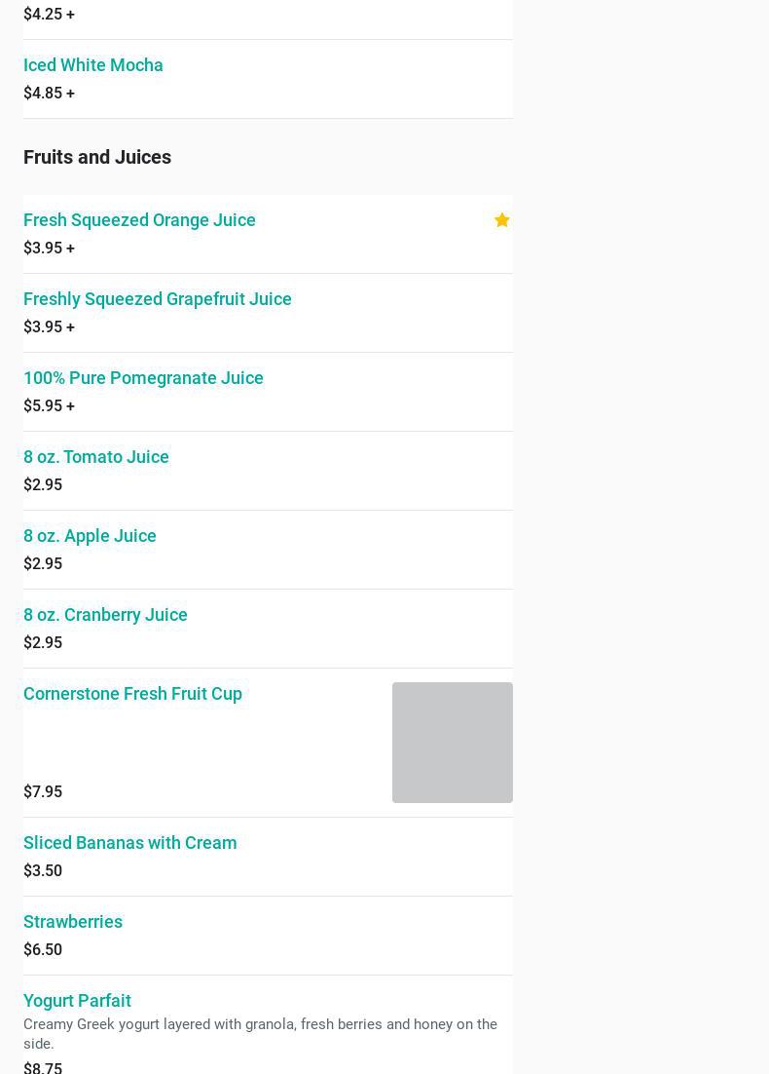Select Cornerstone Fresh Fruit Cup title
Screen dimensions: 769x1074
pyautogui.click(x=132, y=694)
